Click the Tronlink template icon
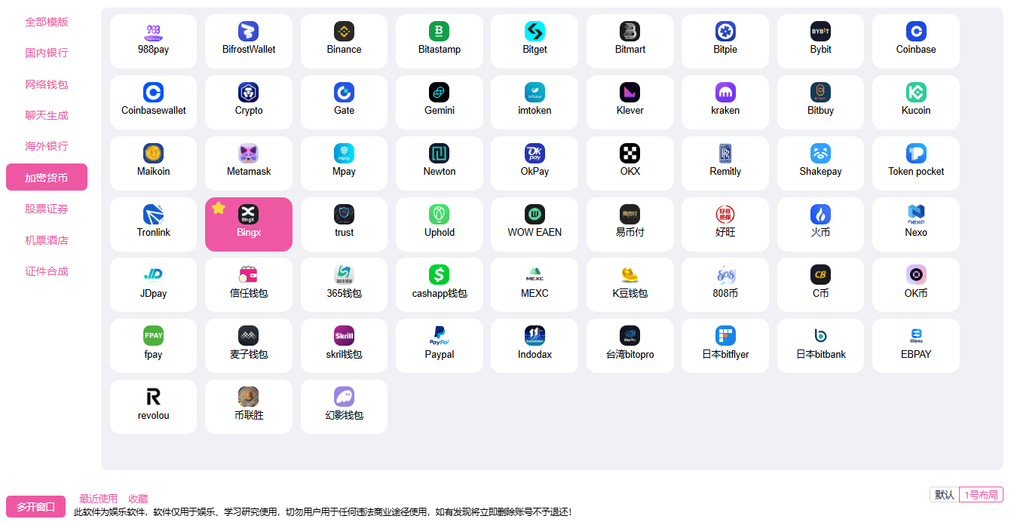Image resolution: width=1011 pixels, height=522 pixels. (154, 215)
